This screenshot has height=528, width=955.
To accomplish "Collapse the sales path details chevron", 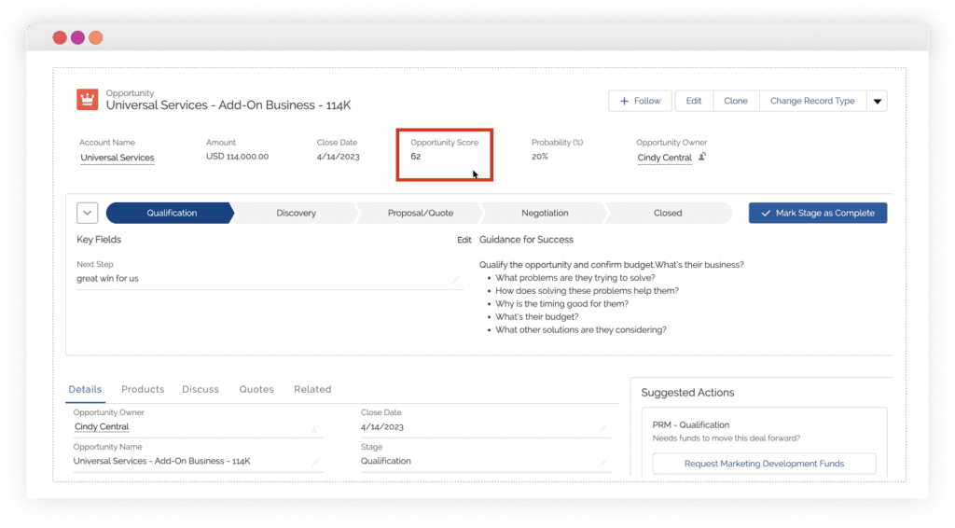I will [x=87, y=213].
